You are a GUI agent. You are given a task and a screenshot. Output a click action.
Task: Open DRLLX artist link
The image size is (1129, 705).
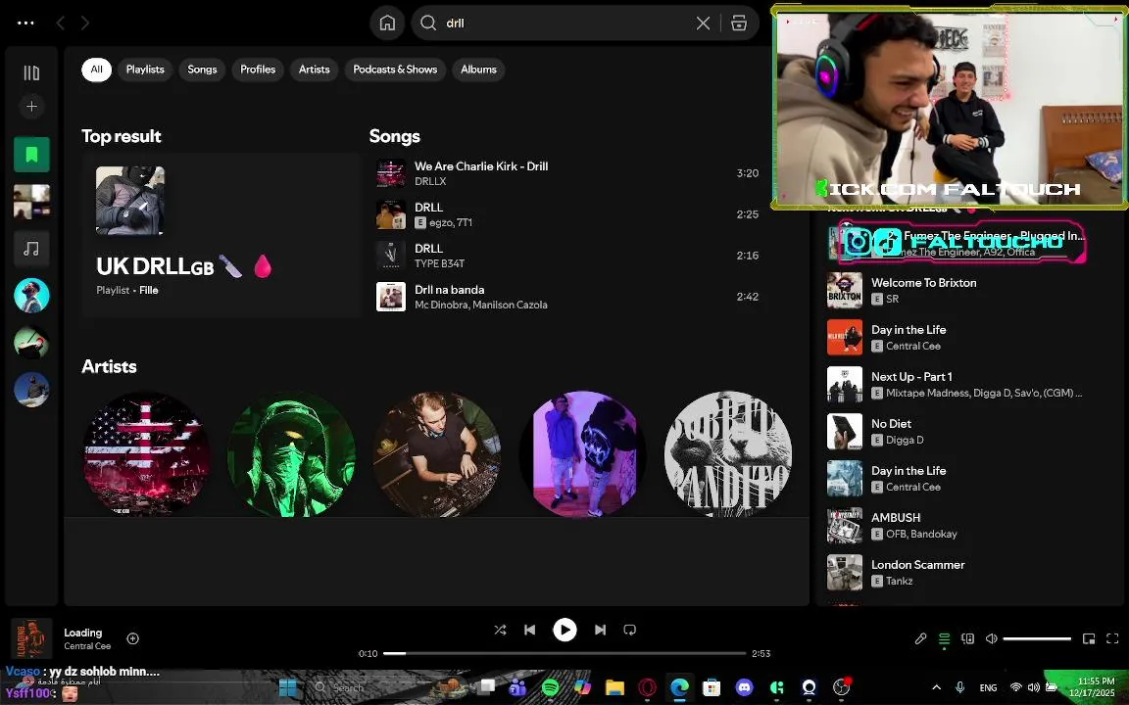click(430, 182)
